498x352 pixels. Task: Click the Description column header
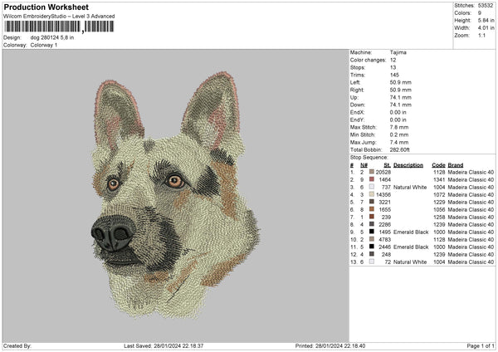click(x=408, y=164)
